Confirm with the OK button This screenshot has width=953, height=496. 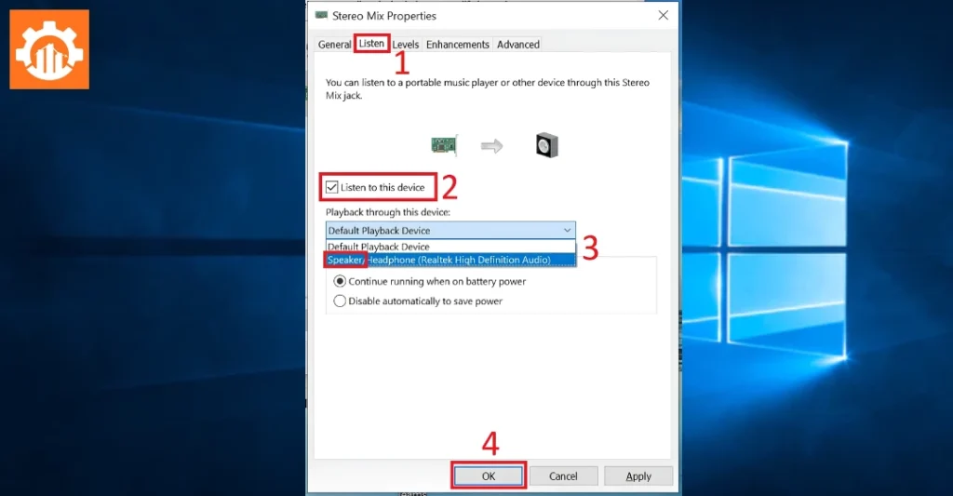[489, 476]
